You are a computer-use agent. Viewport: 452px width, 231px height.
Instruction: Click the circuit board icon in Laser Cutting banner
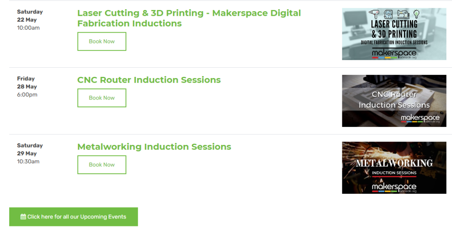(388, 14)
